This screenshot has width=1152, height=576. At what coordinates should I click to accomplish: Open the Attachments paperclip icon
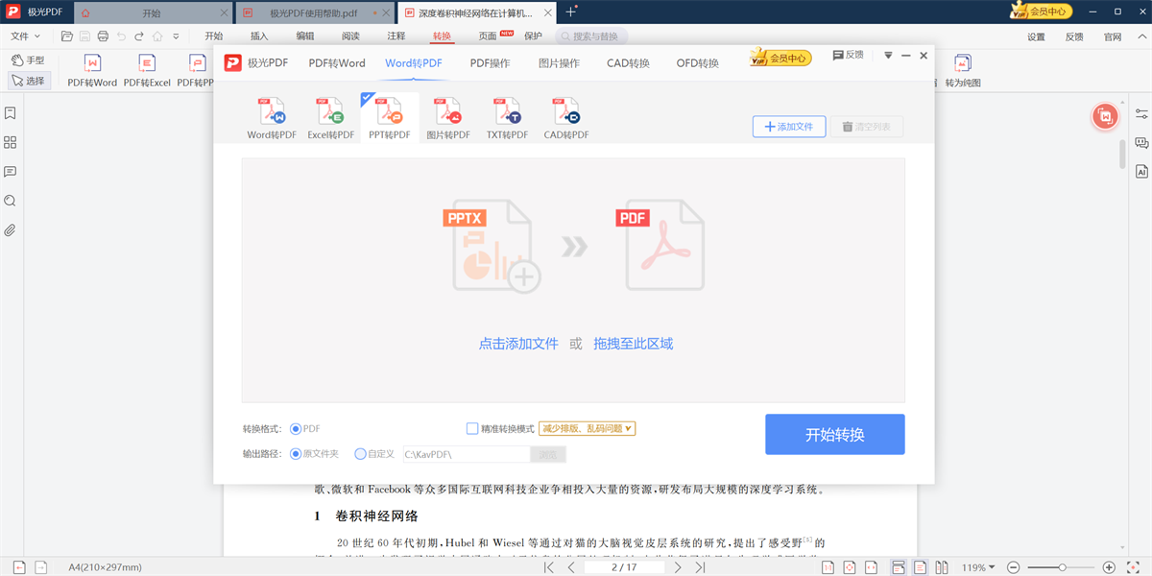[x=12, y=228]
